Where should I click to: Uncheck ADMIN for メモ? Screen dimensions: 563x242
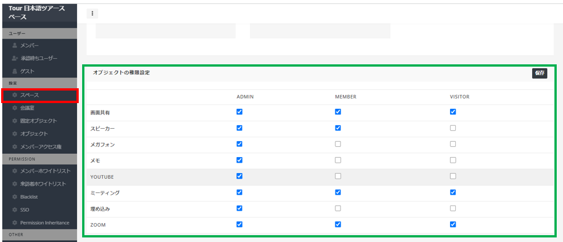(x=240, y=160)
